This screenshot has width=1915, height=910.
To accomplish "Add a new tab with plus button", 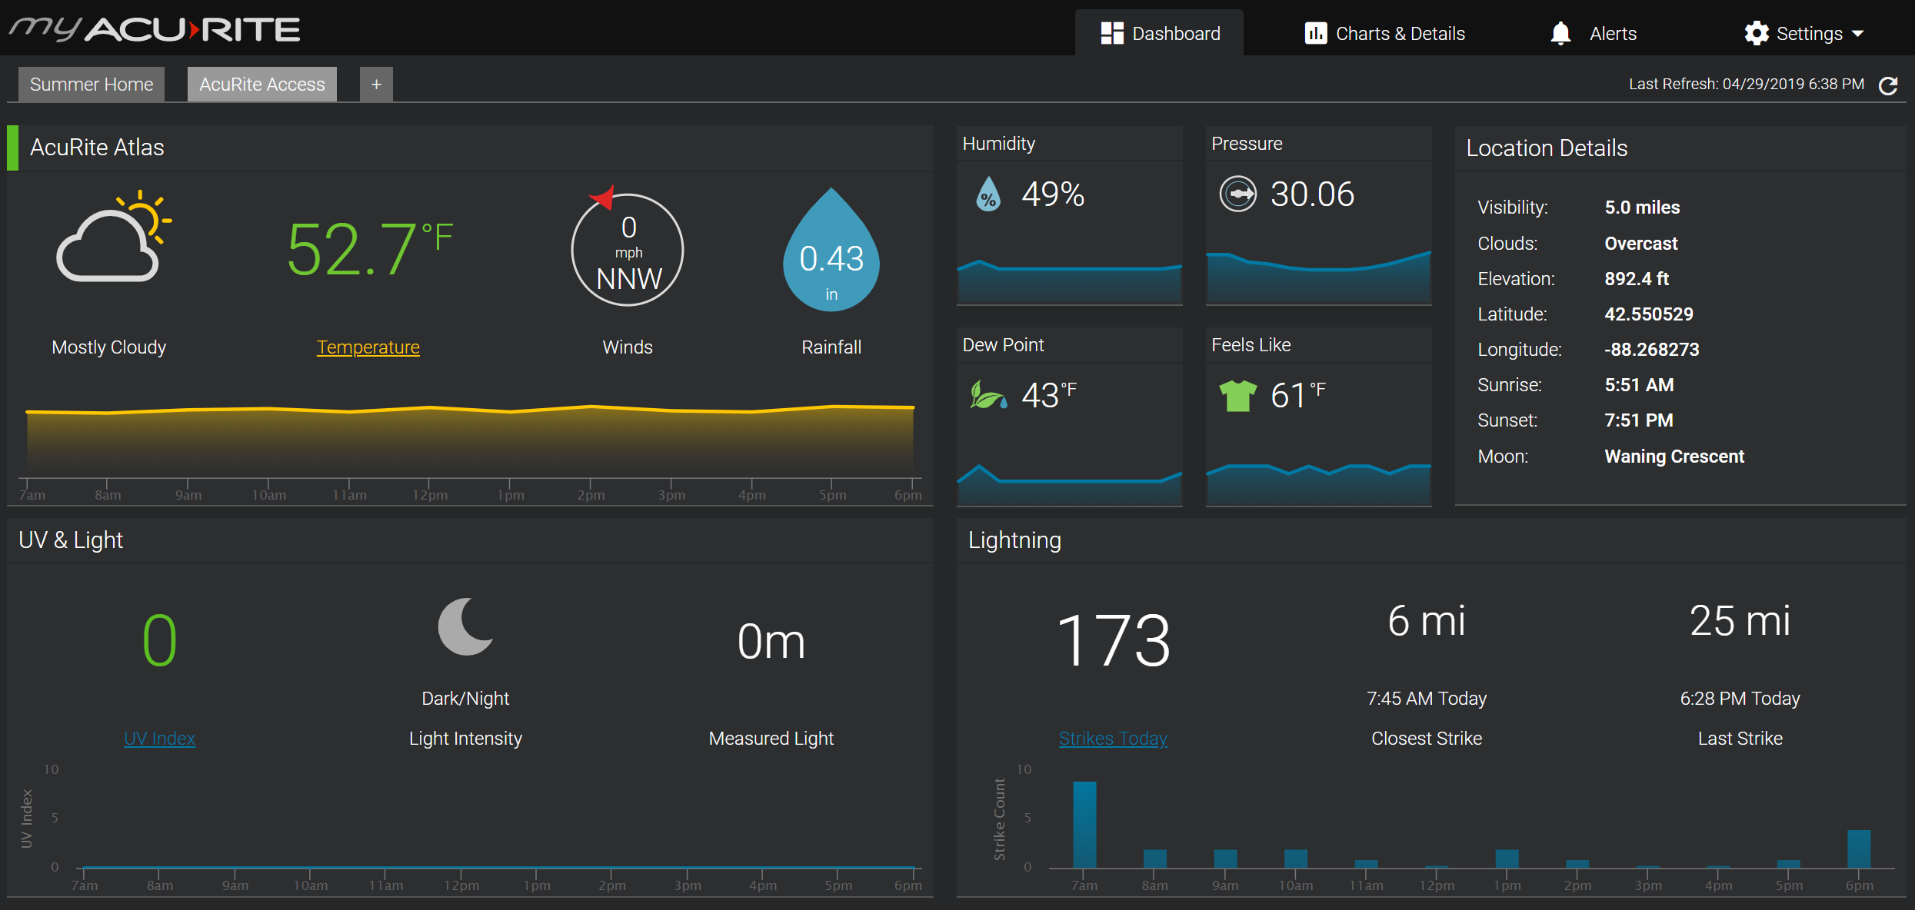I will pos(376,85).
